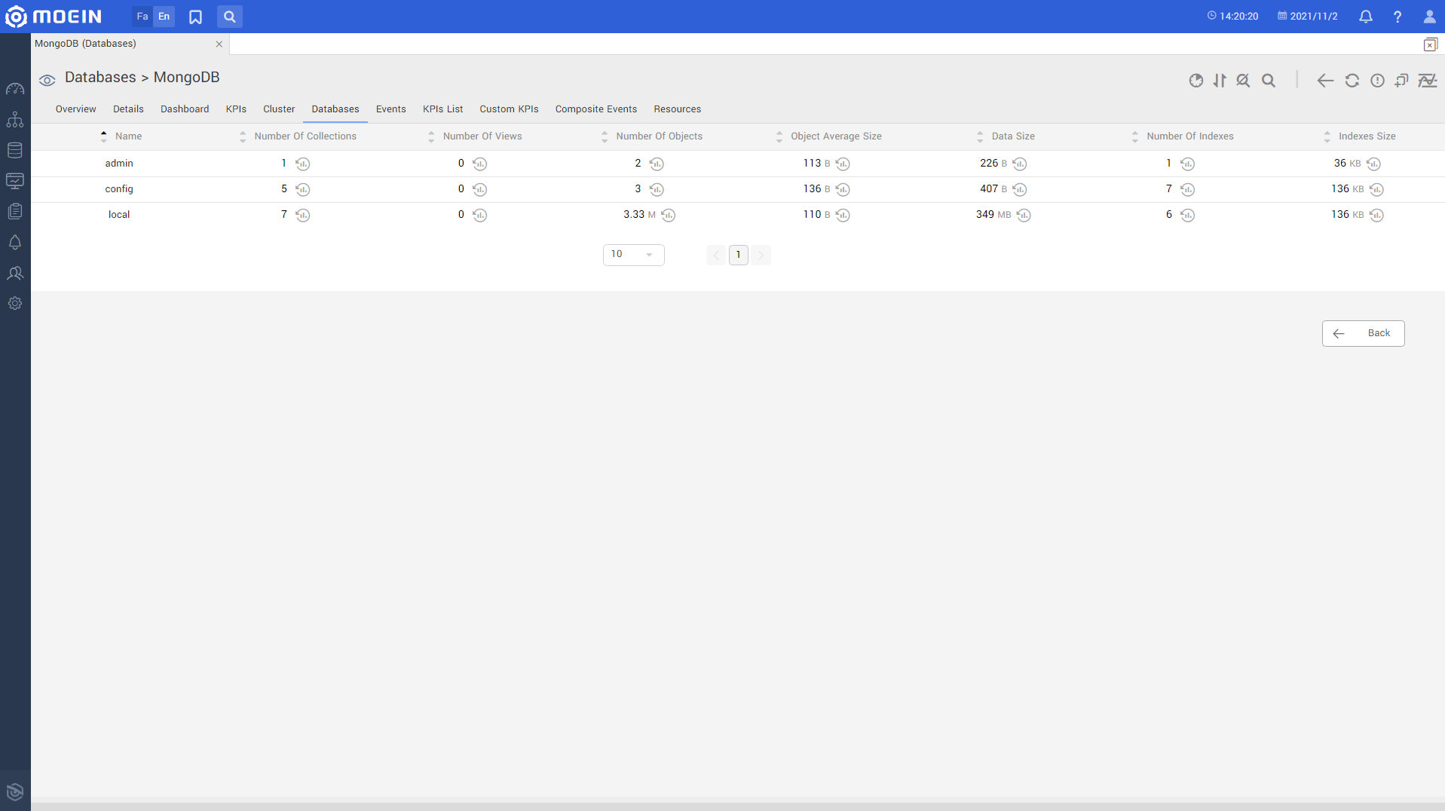The image size is (1445, 811).
Task: Click the magnifier search toolbar icon
Action: coord(1269,81)
